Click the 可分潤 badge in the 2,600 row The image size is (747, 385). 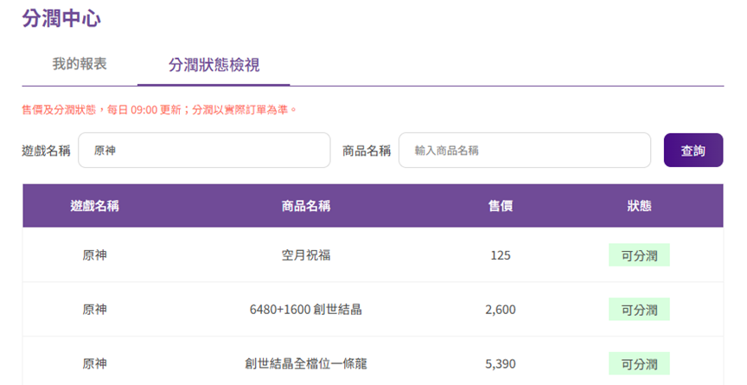pyautogui.click(x=639, y=310)
